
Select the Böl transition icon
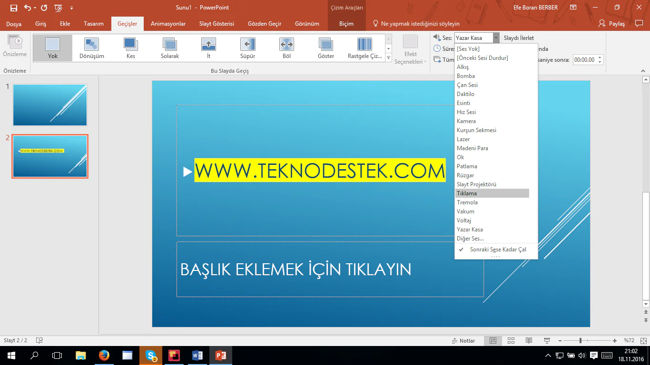click(286, 48)
